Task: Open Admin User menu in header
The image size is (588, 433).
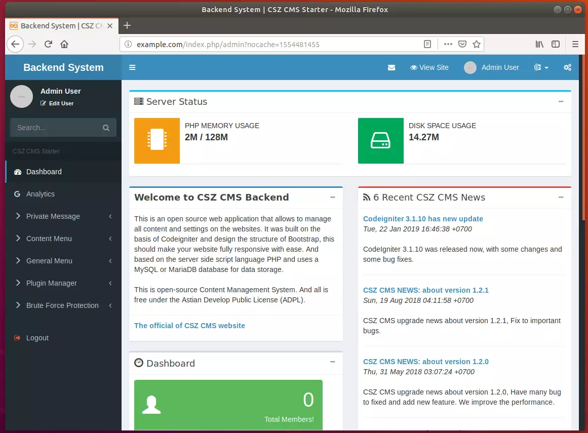Action: point(492,67)
